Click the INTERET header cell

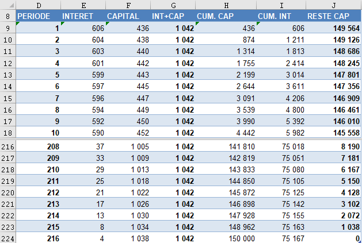tap(83, 16)
